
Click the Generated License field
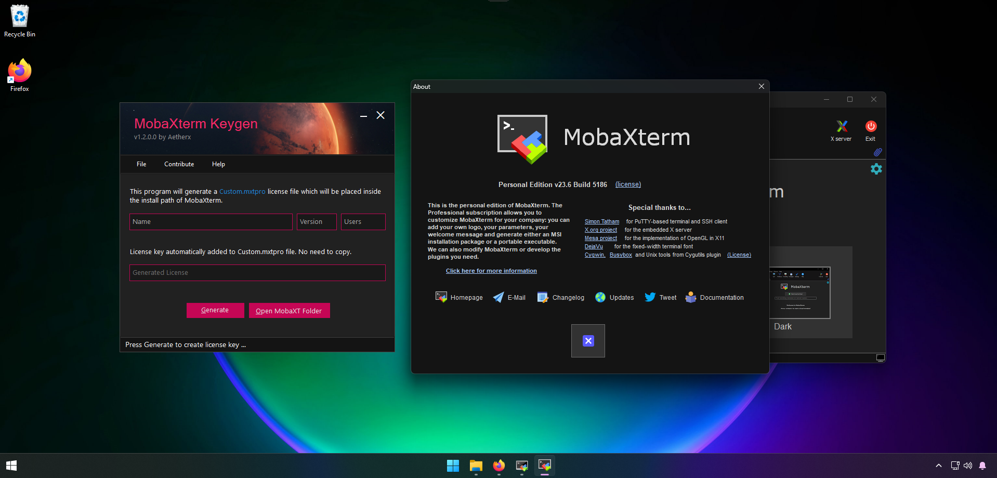coord(257,273)
